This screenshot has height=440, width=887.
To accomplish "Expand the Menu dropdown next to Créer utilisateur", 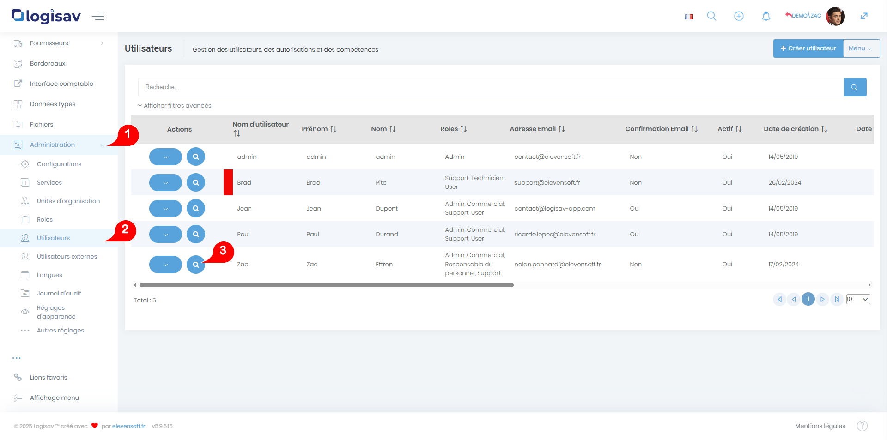I will 861,48.
